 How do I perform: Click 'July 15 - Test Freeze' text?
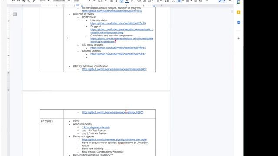tap(94, 130)
